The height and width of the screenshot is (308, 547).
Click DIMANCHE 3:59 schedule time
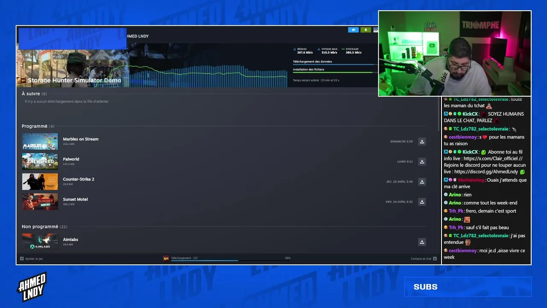pos(401,142)
